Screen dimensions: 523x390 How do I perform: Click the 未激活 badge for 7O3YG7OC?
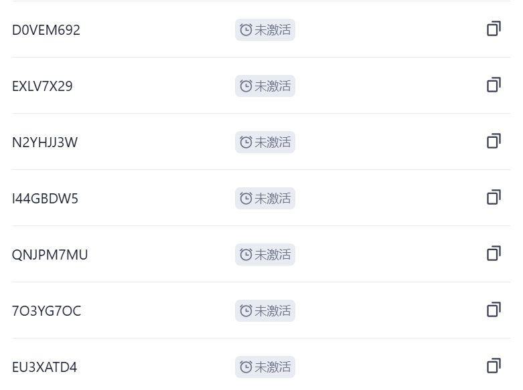(x=265, y=310)
